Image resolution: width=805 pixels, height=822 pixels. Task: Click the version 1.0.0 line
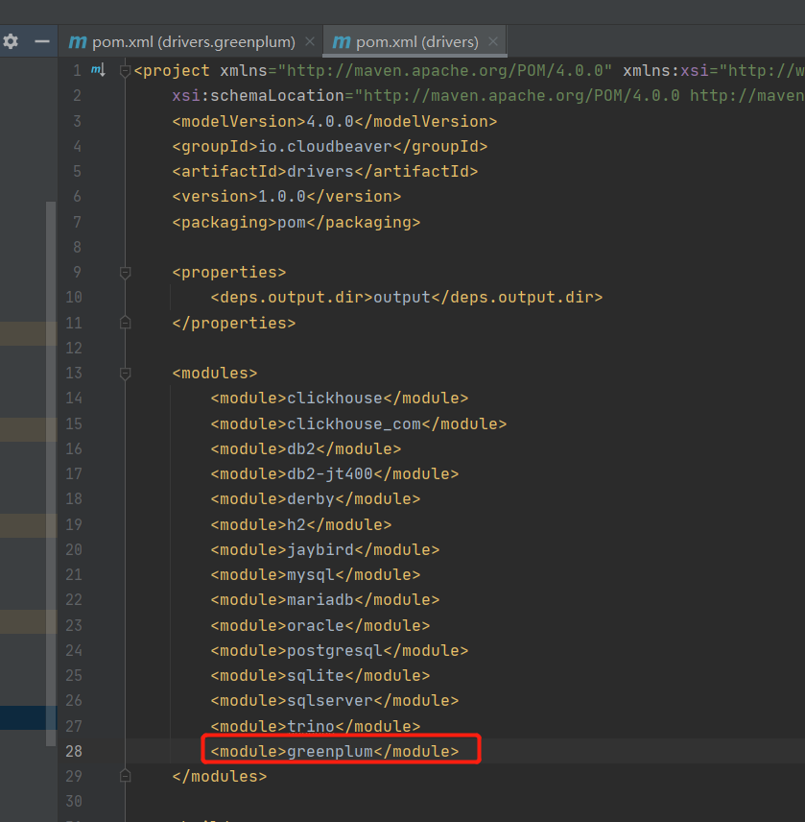(287, 197)
